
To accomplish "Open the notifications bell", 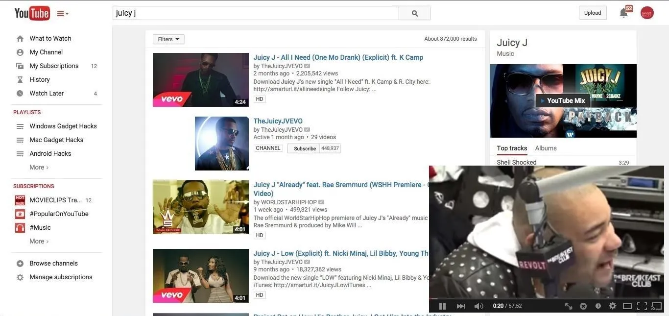I will 623,13.
